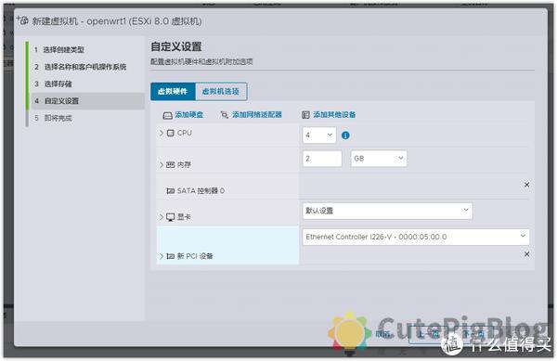Expand the CPU settings row
The height and width of the screenshot is (361, 557).
pos(162,133)
